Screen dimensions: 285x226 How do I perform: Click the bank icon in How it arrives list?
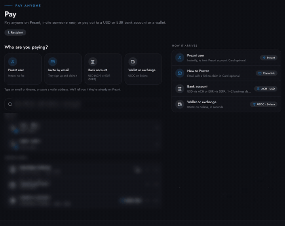tap(180, 89)
